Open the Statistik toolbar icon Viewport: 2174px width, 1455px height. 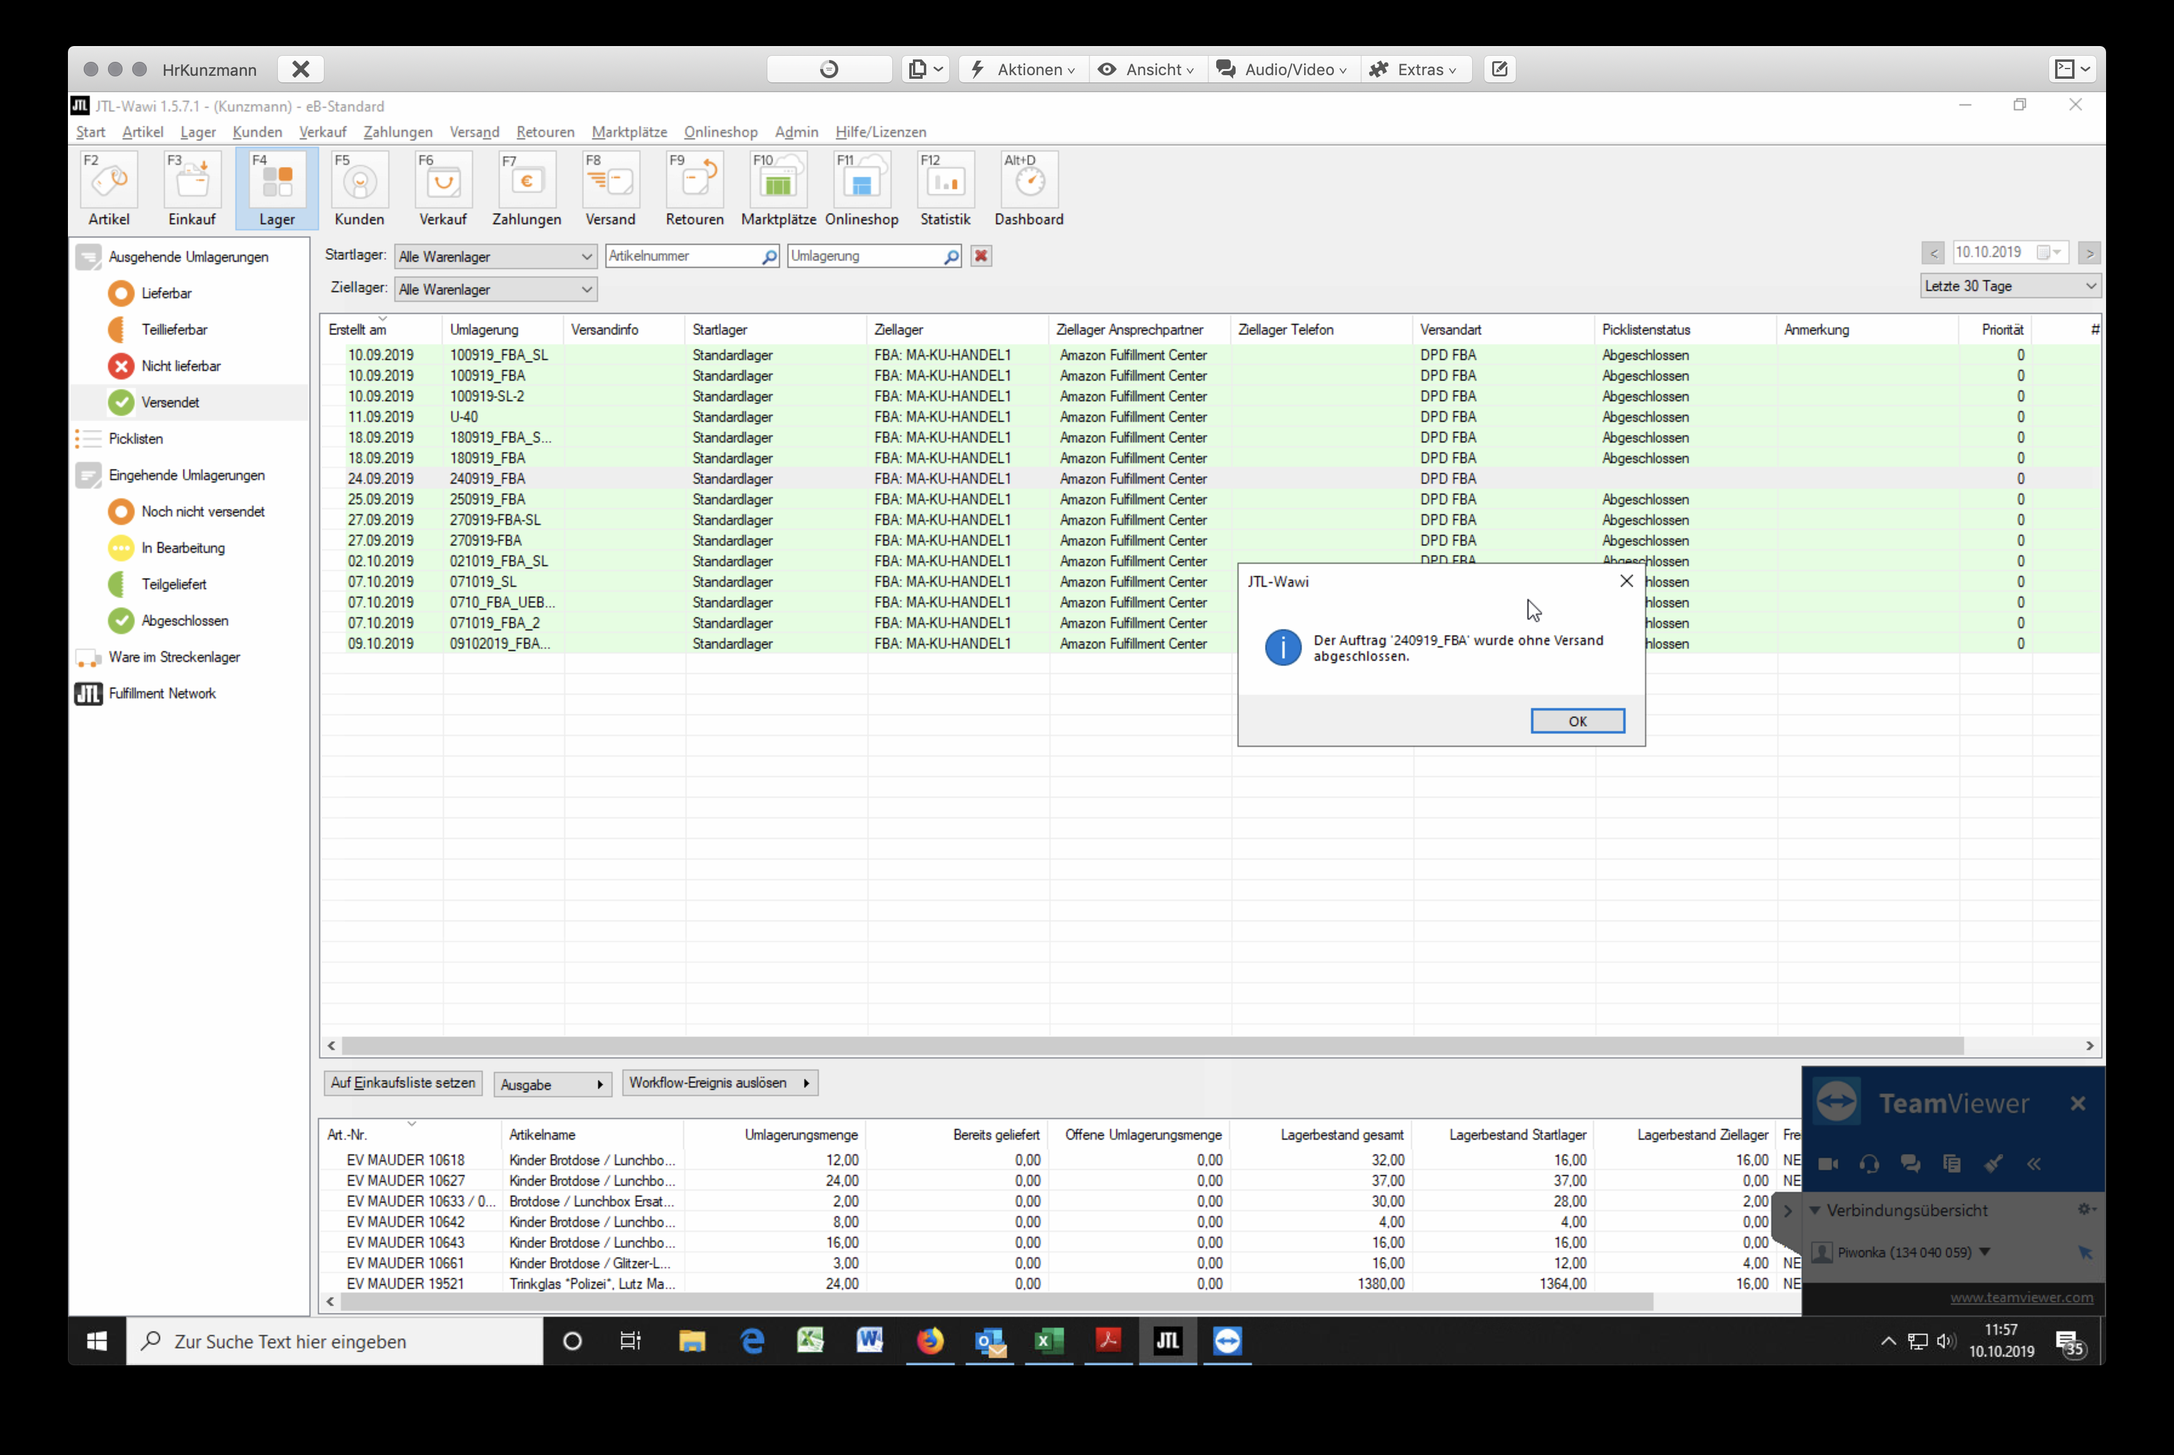(x=945, y=189)
